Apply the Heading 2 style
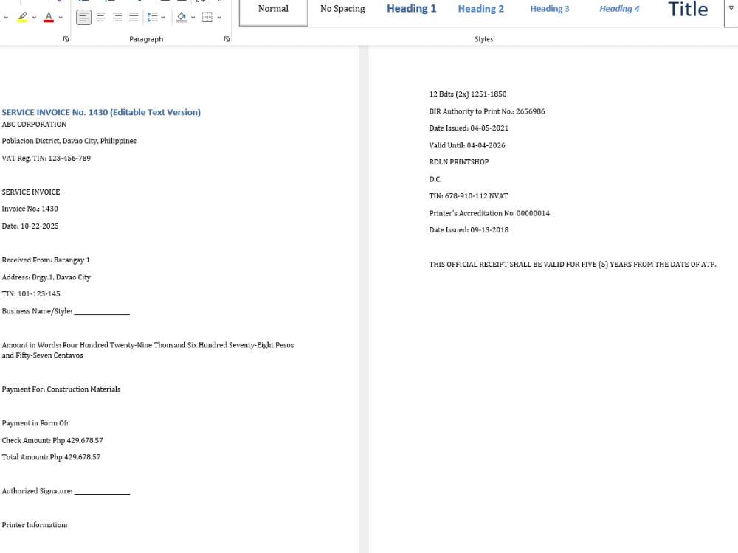 [480, 9]
